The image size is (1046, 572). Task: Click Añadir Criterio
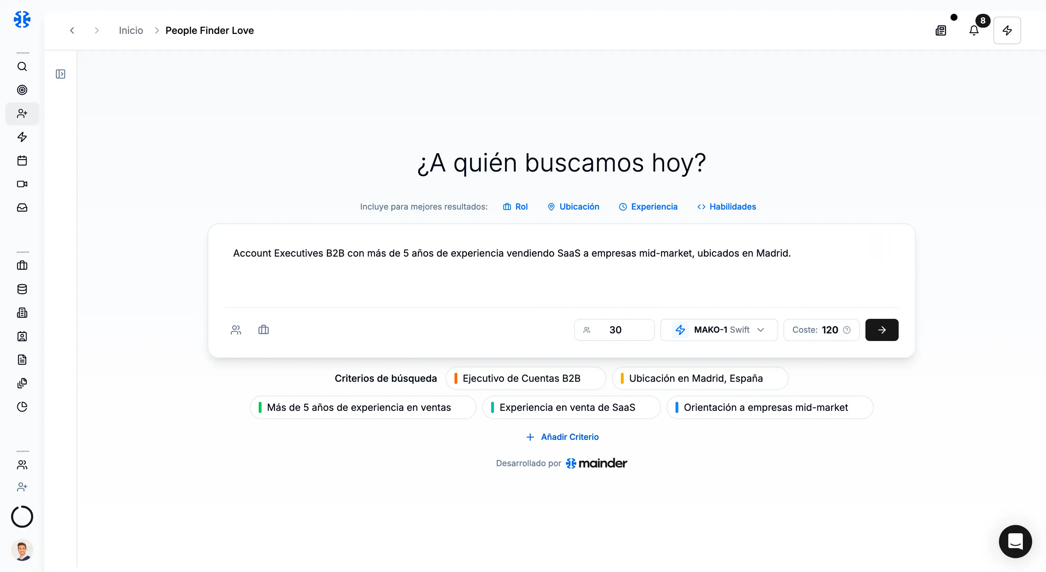tap(562, 437)
